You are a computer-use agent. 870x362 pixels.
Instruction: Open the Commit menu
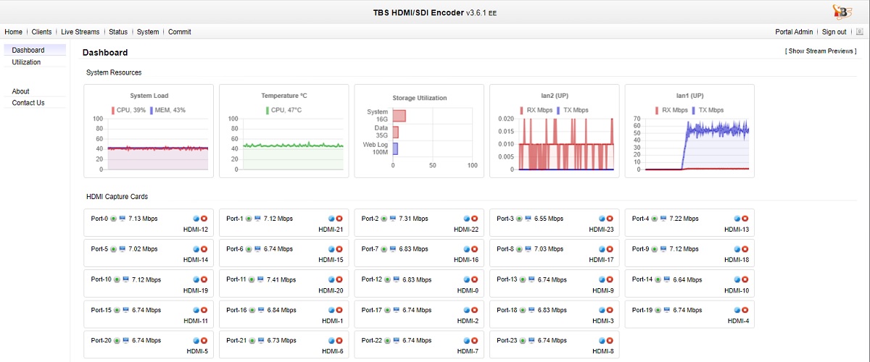click(x=180, y=32)
